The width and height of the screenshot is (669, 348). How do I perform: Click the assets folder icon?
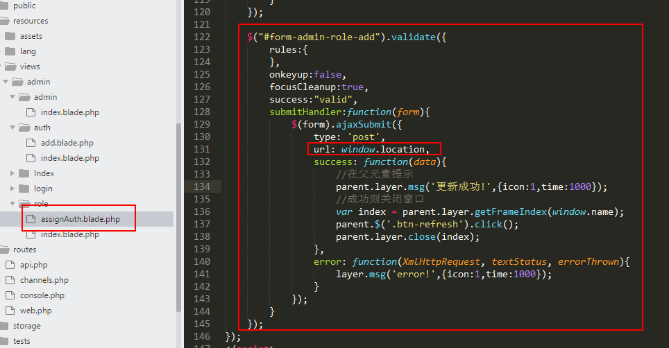[10, 36]
